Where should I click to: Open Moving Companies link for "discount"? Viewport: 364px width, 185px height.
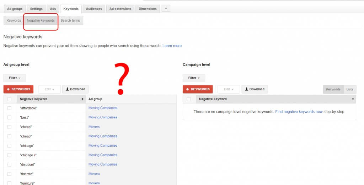[x=103, y=164]
